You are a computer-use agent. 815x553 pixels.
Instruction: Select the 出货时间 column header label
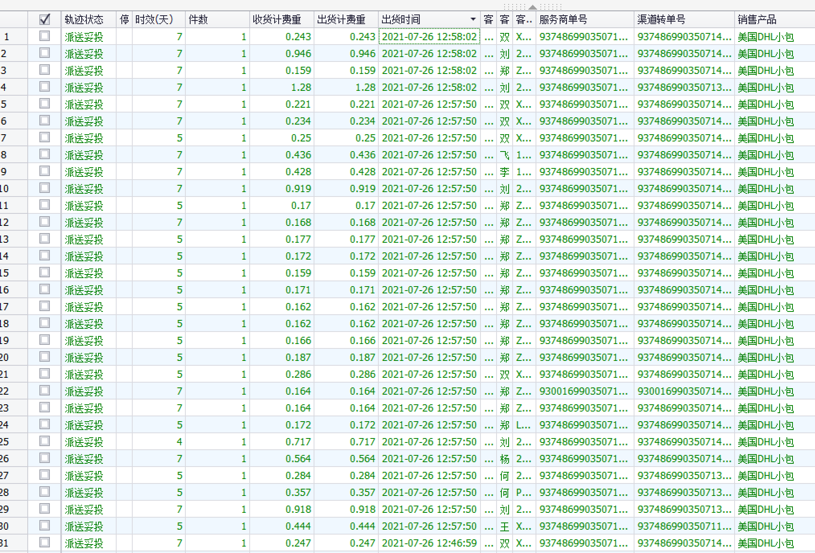401,19
